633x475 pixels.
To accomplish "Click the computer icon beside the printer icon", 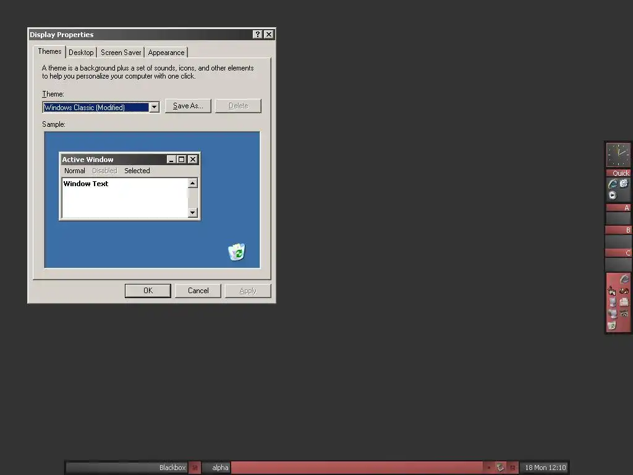I will (x=613, y=302).
